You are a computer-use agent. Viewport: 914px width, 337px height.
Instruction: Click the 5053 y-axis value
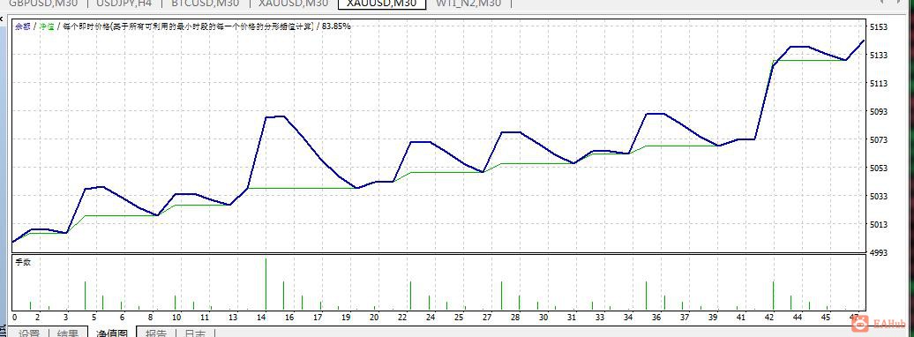coord(879,168)
